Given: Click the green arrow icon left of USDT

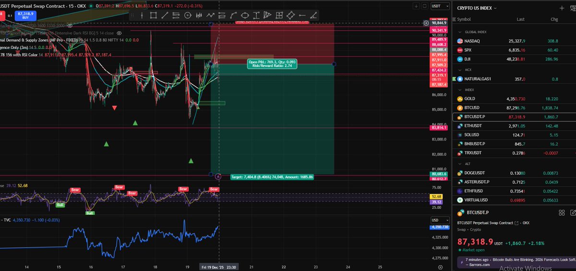Looking at the screenshot, I should [x=415, y=6].
